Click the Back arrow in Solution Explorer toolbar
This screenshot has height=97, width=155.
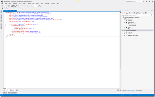coord(123,13)
